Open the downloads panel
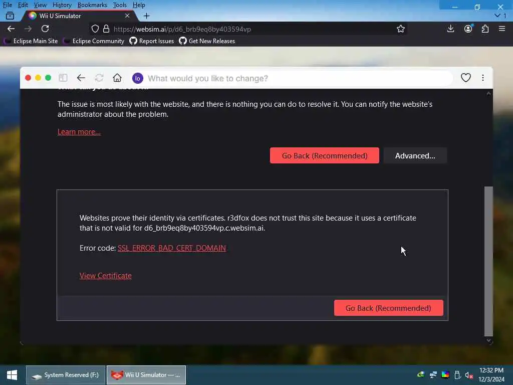The height and width of the screenshot is (385, 513). tap(450, 29)
